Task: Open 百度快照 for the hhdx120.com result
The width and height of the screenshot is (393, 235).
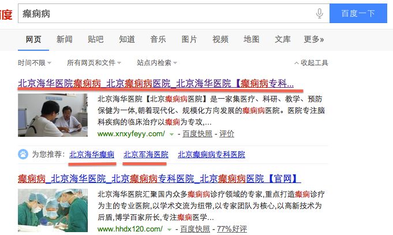Action: click(195, 229)
